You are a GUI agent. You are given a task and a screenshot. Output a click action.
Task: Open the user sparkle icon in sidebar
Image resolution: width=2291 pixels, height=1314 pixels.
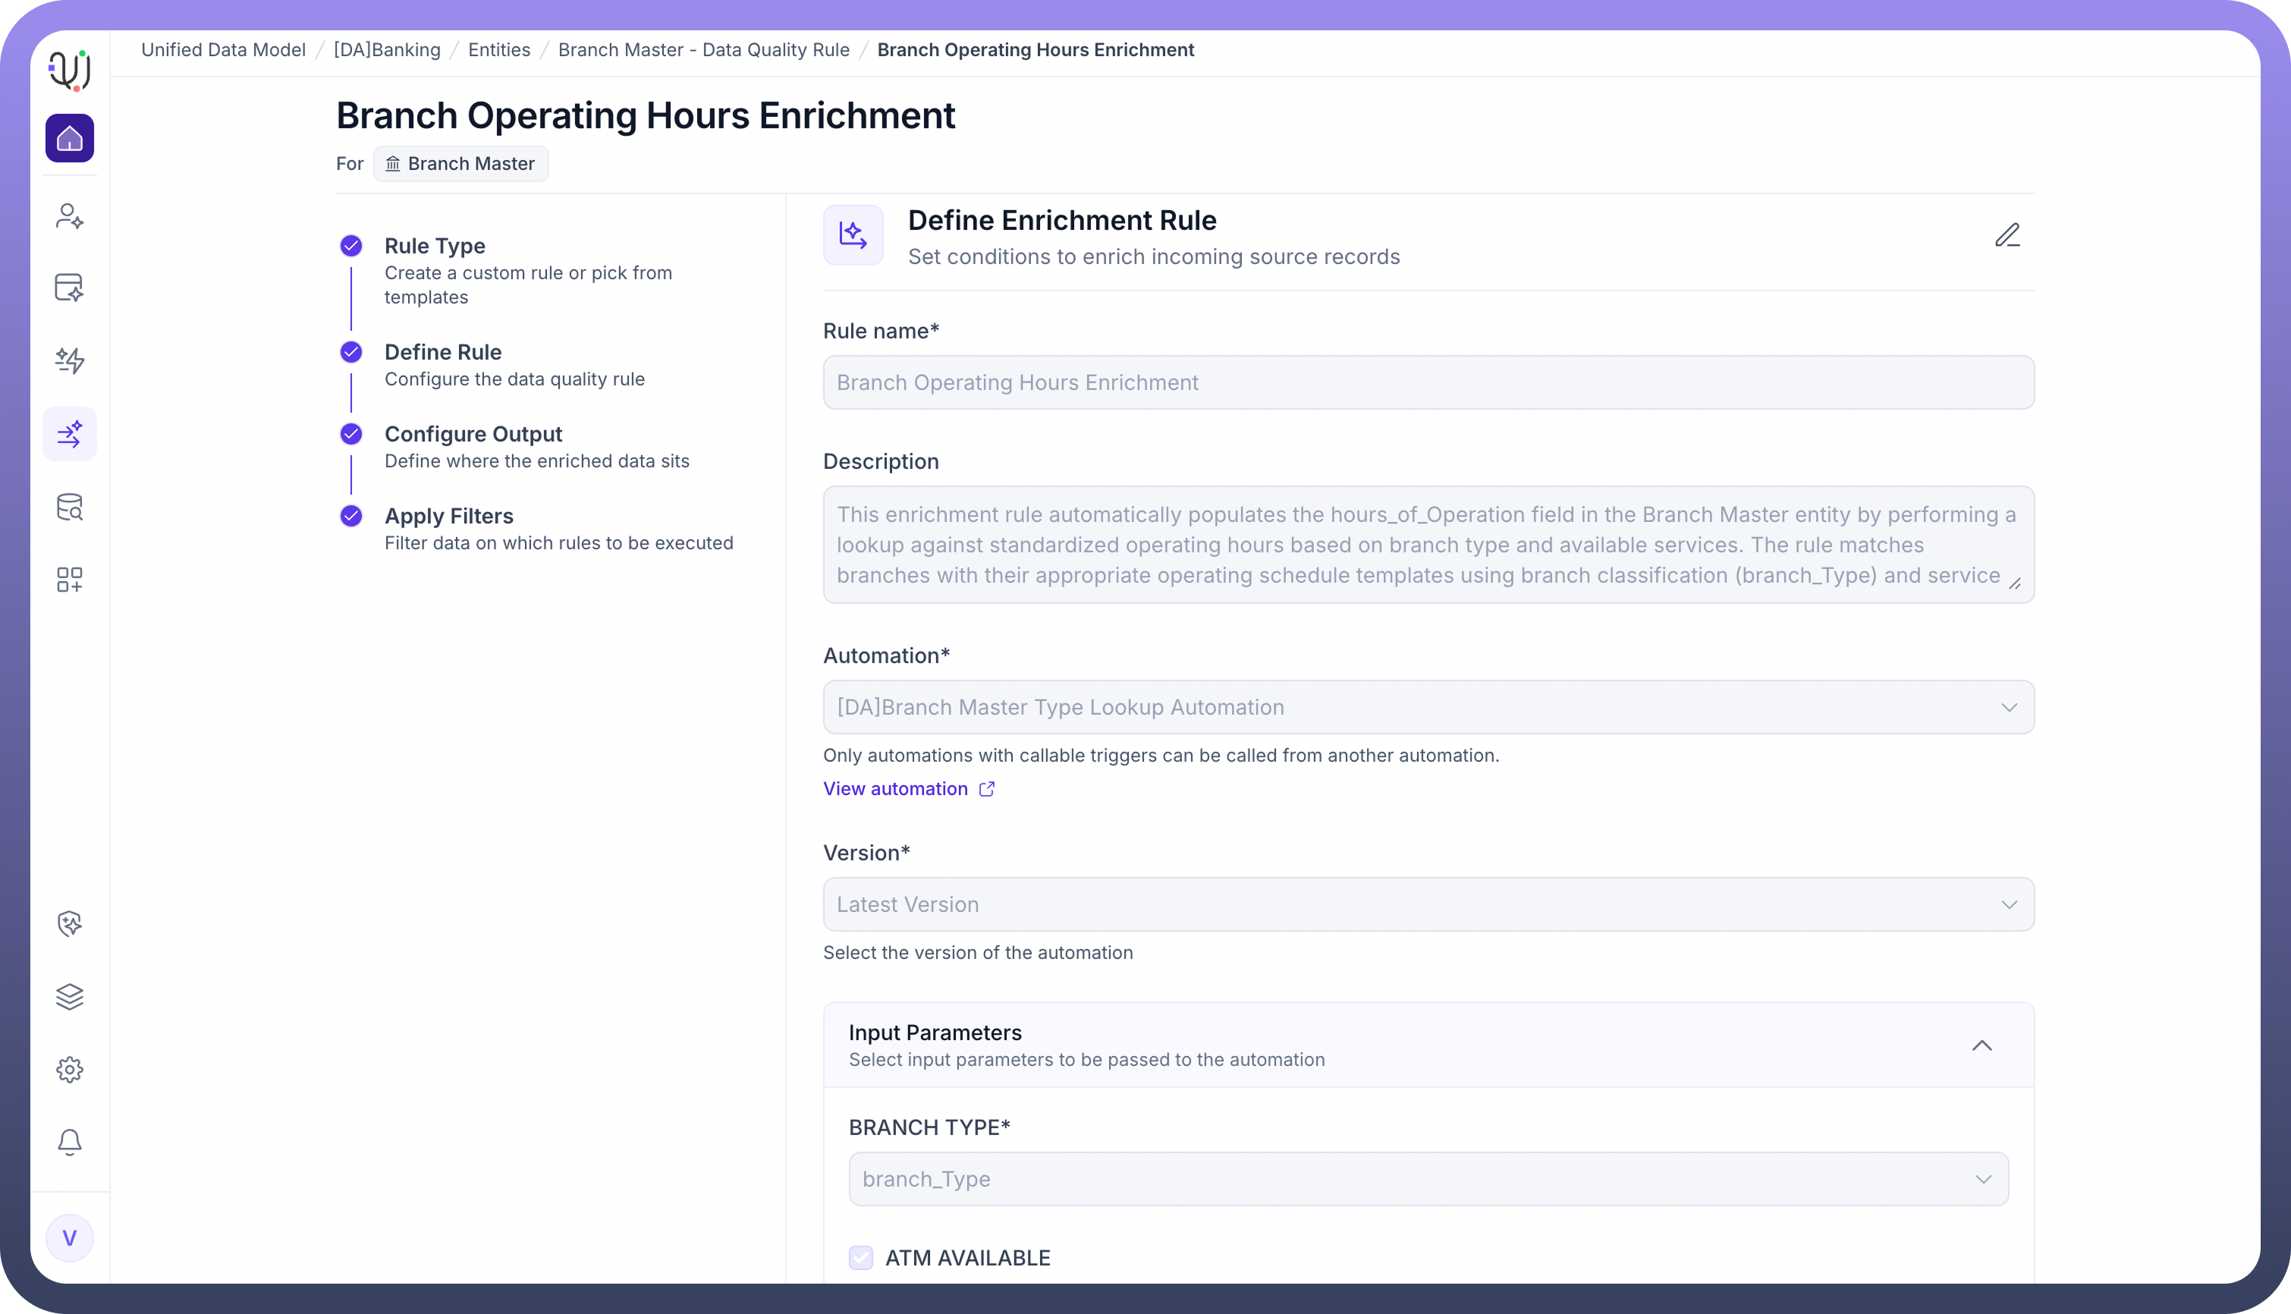70,216
